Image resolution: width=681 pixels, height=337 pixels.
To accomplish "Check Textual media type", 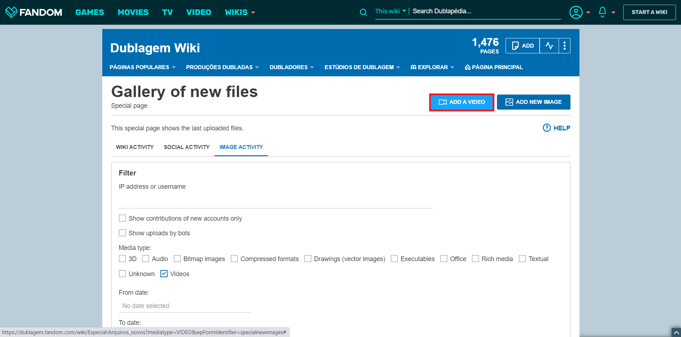I will coord(522,259).
